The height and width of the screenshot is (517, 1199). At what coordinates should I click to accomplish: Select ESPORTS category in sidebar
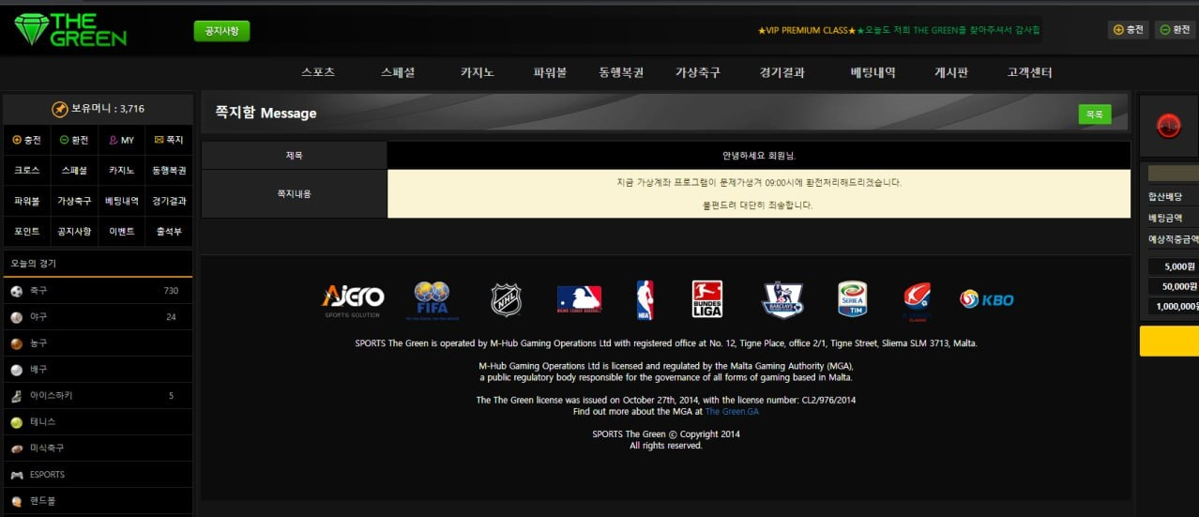47,475
